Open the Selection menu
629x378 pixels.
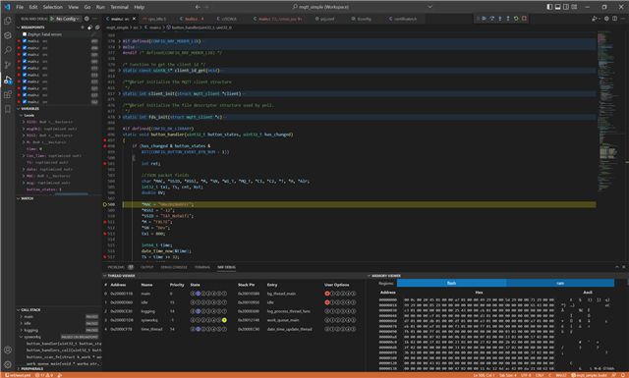tap(53, 7)
